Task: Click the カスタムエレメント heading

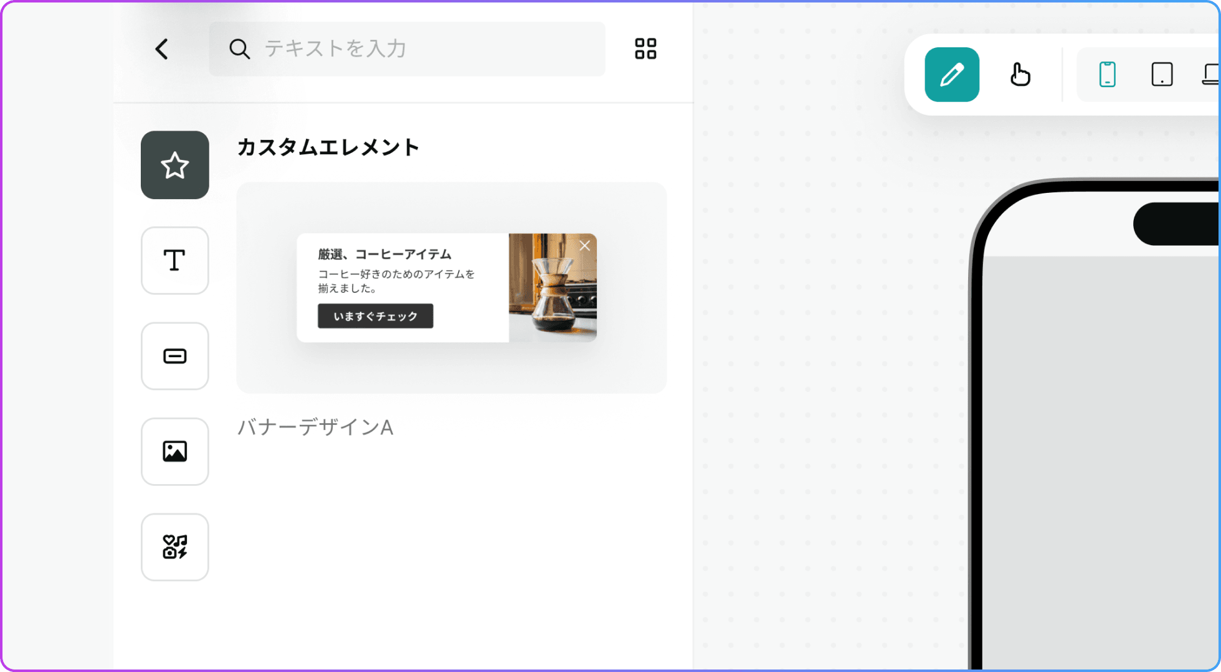Action: pyautogui.click(x=328, y=147)
